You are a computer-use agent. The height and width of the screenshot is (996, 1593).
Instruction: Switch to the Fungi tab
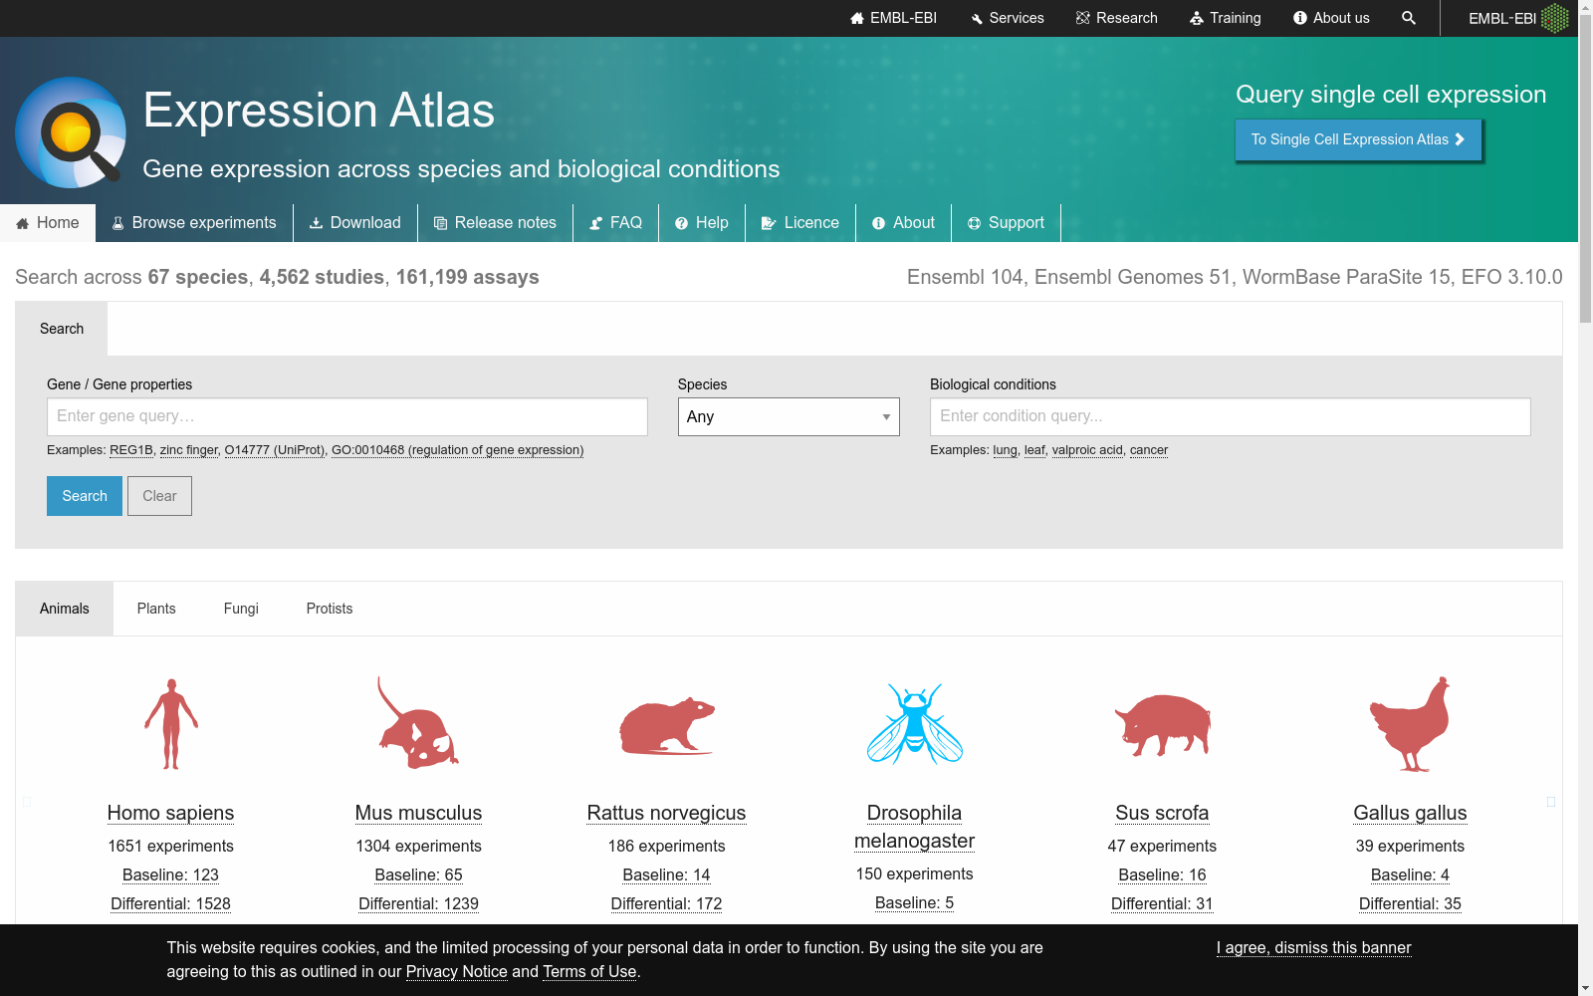pyautogui.click(x=241, y=609)
